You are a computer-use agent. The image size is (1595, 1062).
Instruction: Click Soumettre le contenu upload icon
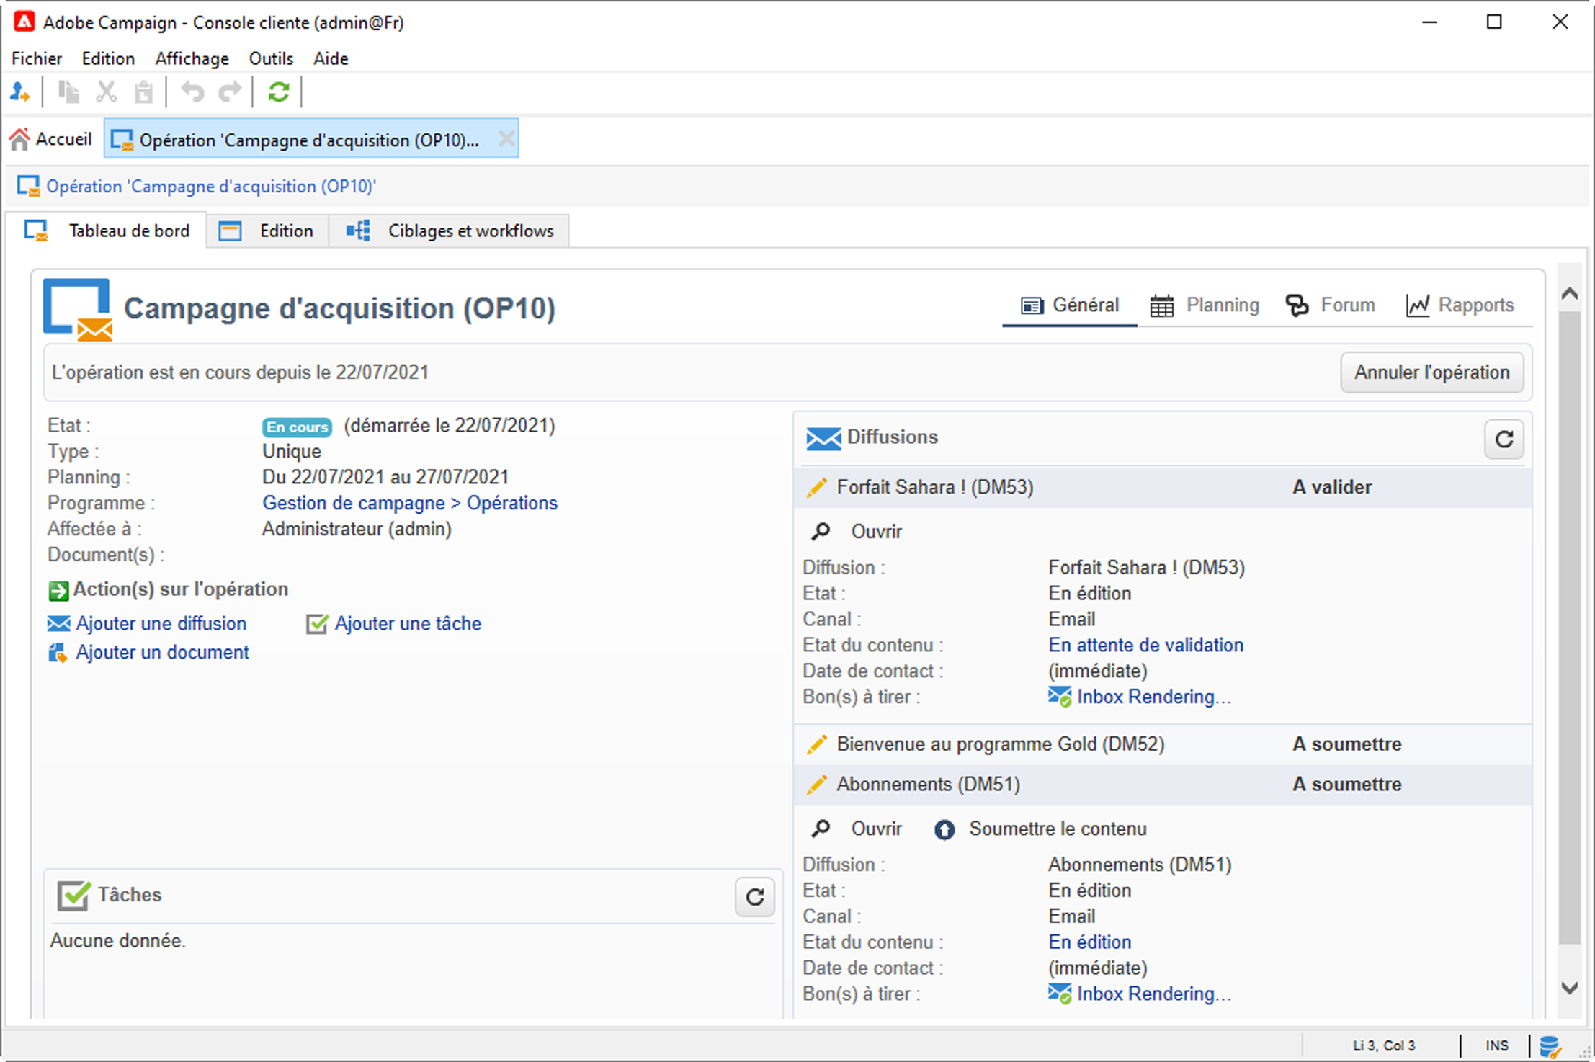[x=944, y=829]
